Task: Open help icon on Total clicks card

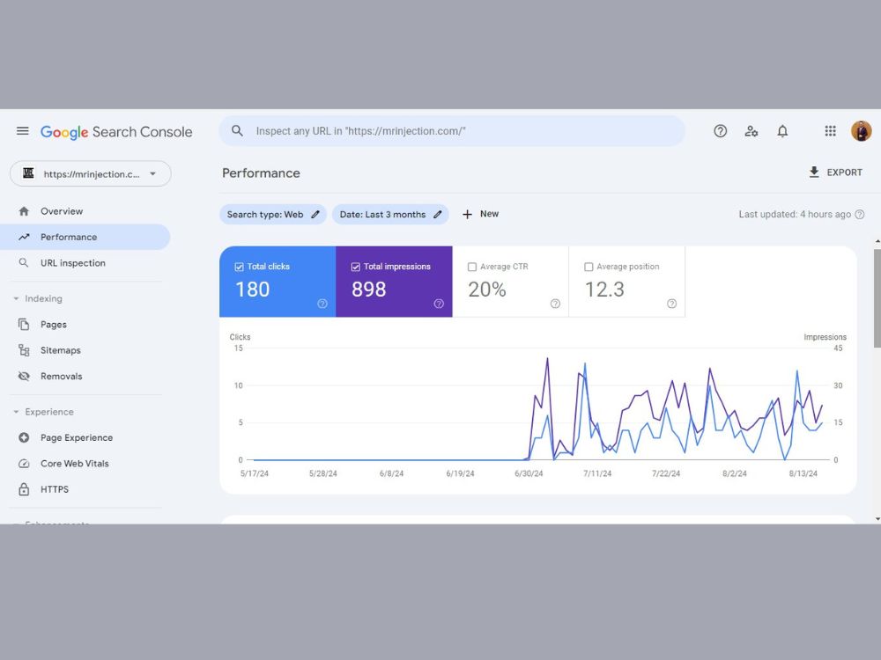Action: pyautogui.click(x=322, y=304)
